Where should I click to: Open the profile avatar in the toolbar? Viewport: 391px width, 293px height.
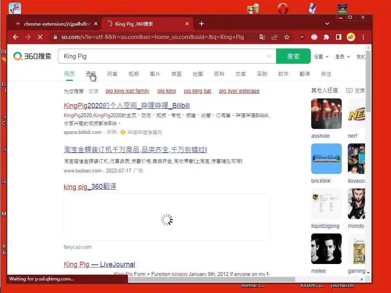(351, 37)
